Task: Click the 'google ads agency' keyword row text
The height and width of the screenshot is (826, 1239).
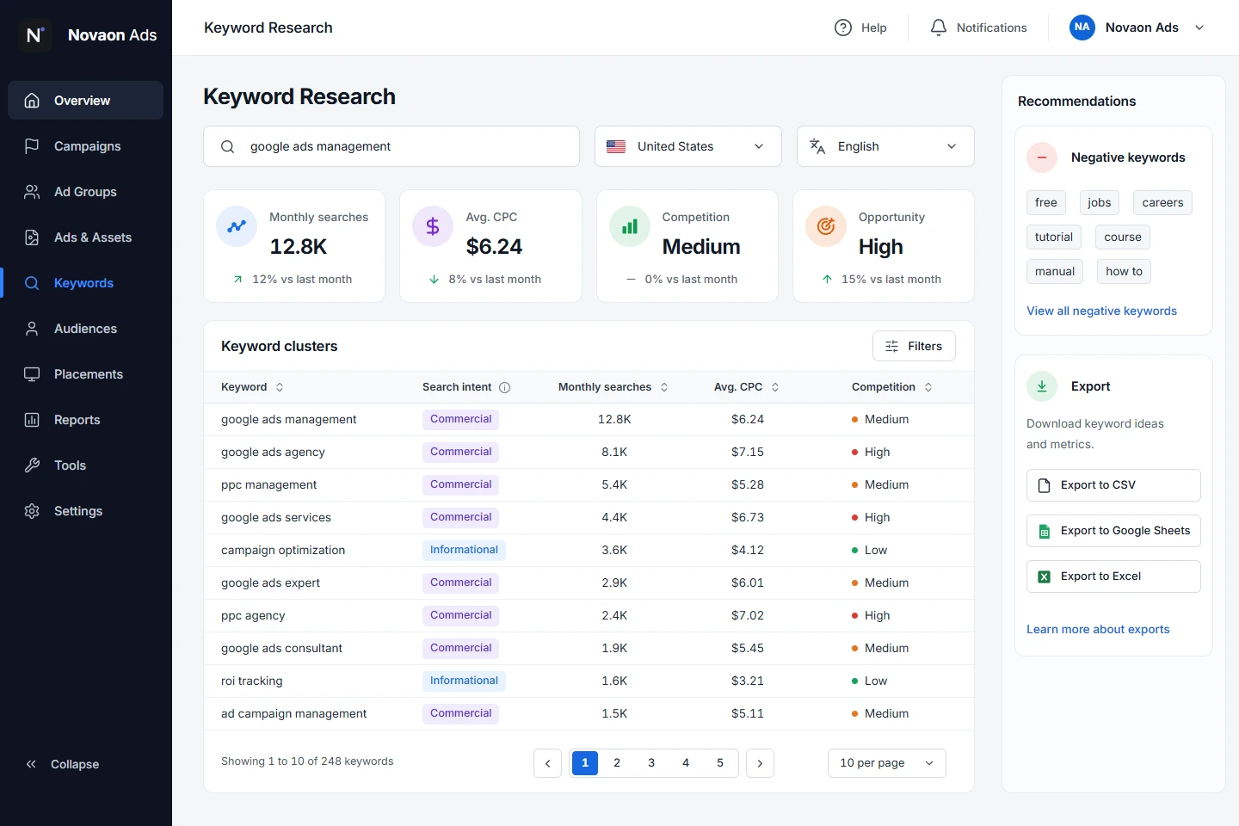Action: (273, 453)
